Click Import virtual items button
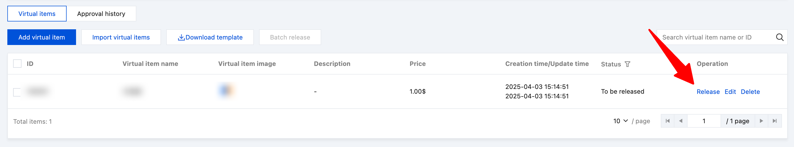Image resolution: width=794 pixels, height=147 pixels. pos(121,37)
